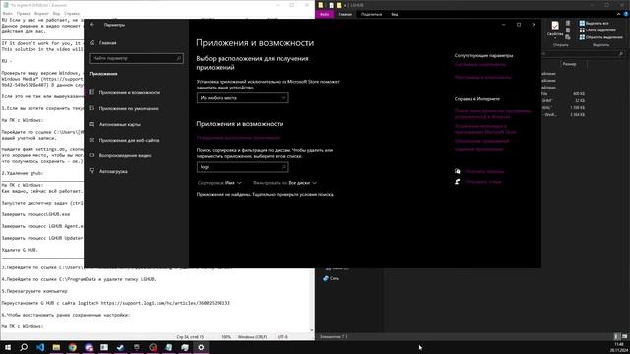Open Файл tab in Explorer ribbon
The width and height of the screenshot is (630, 354).
coord(324,14)
